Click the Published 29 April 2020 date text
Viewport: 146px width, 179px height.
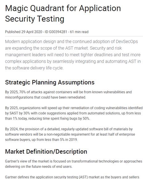click(x=24, y=32)
